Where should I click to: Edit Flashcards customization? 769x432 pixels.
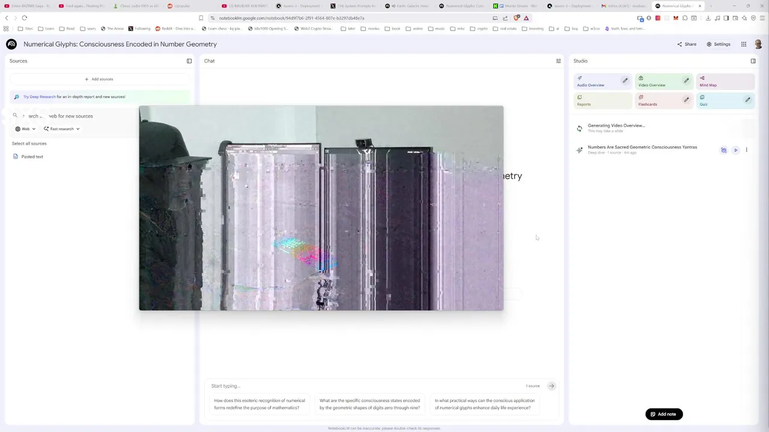686,100
